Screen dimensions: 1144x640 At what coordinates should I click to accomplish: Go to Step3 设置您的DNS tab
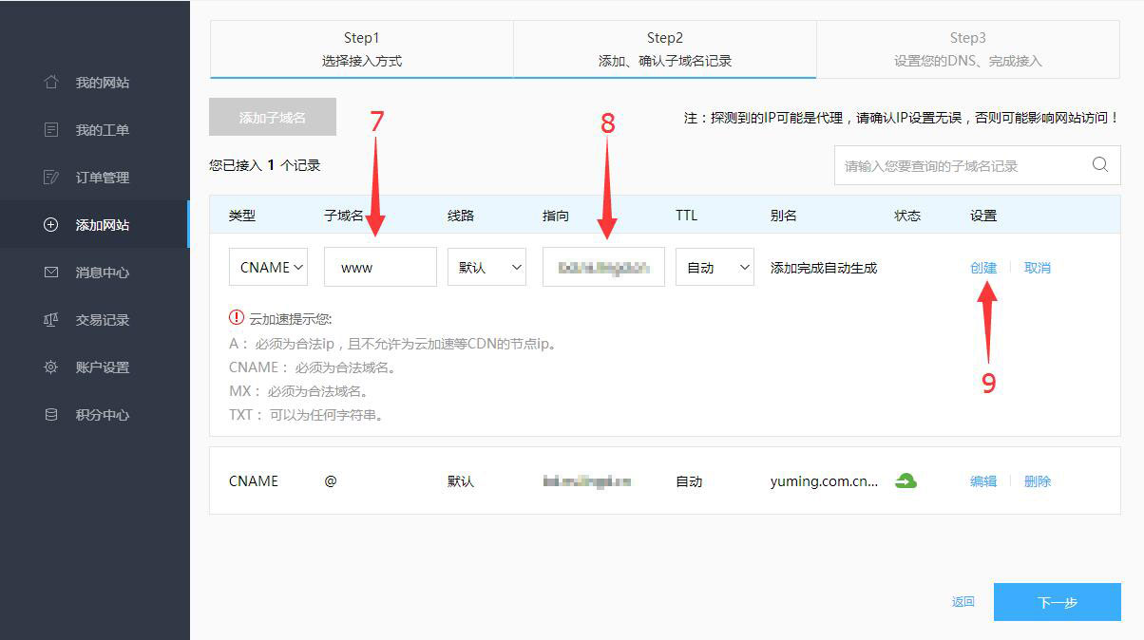pyautogui.click(x=967, y=49)
